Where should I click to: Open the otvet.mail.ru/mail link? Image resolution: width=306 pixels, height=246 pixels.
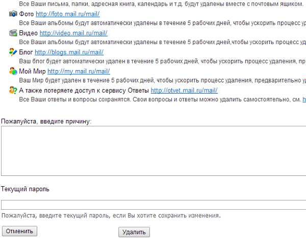click(184, 90)
